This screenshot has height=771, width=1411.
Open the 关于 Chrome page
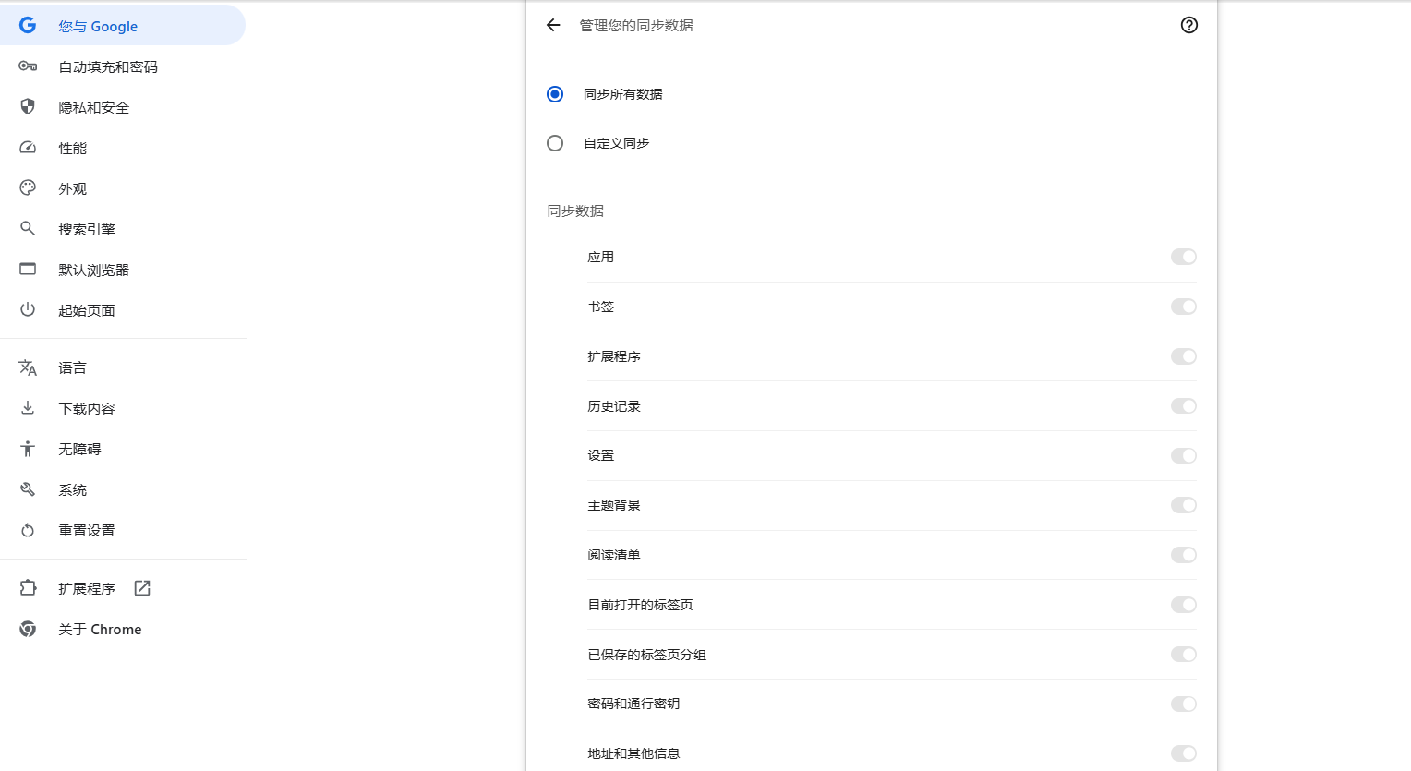[123, 629]
